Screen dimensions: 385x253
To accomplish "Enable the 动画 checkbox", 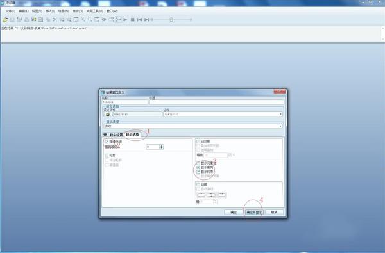I will pos(198,184).
